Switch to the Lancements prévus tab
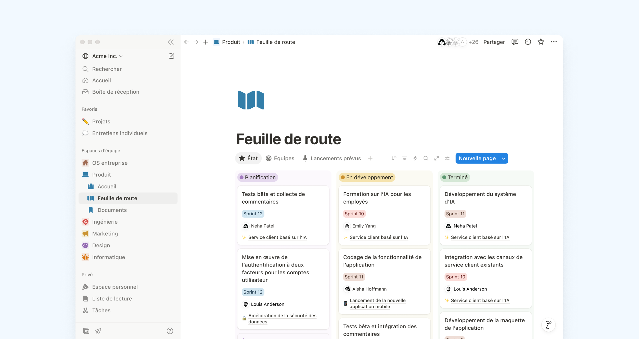The width and height of the screenshot is (639, 339). pos(332,158)
